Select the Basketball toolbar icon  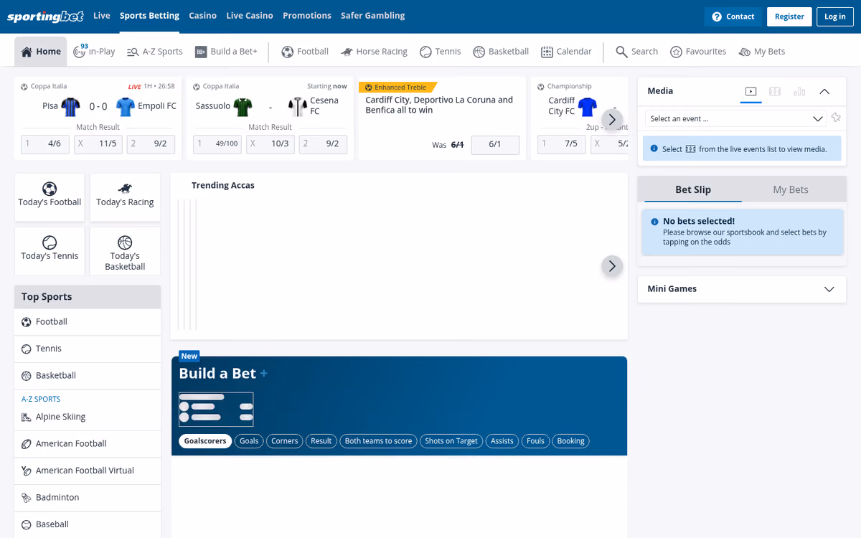pyautogui.click(x=479, y=52)
